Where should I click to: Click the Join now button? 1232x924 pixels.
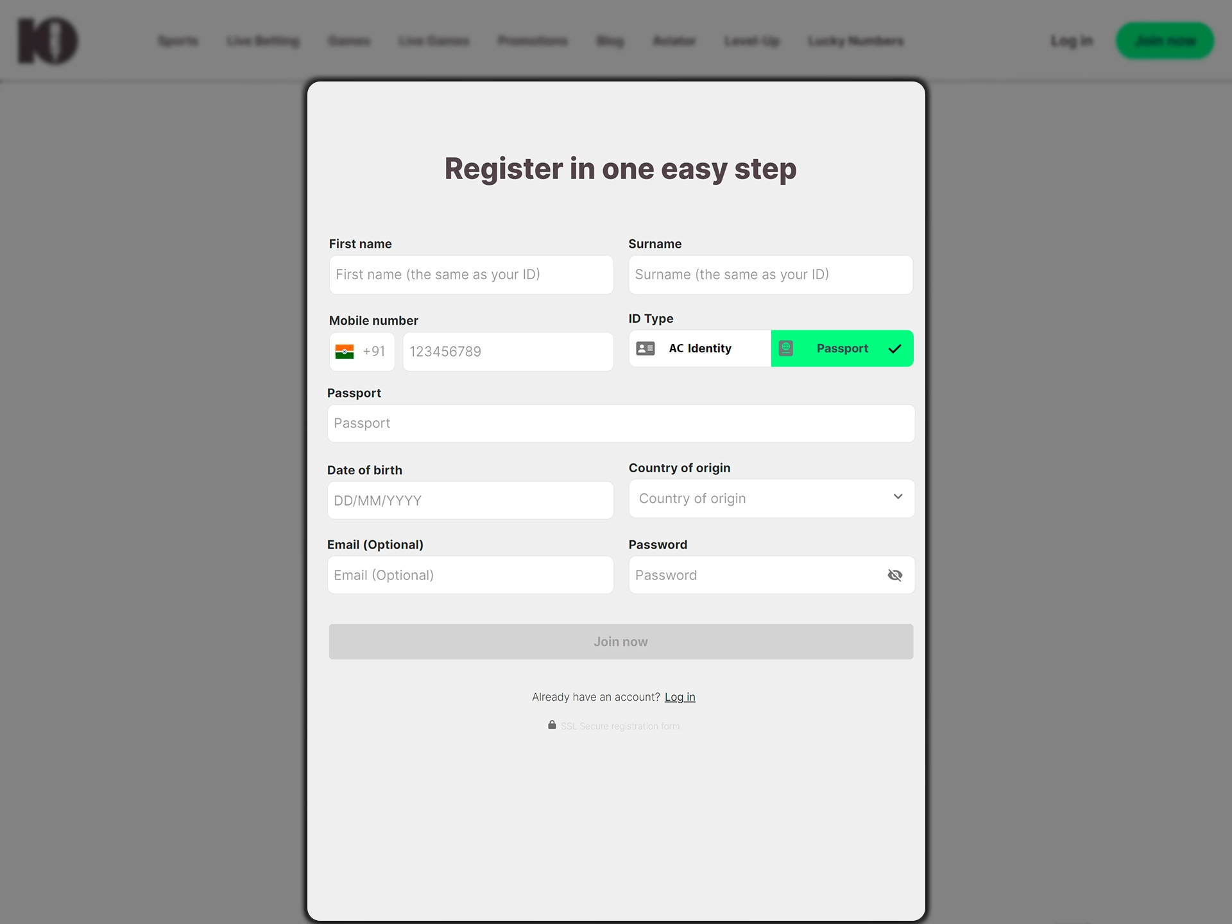[620, 640]
